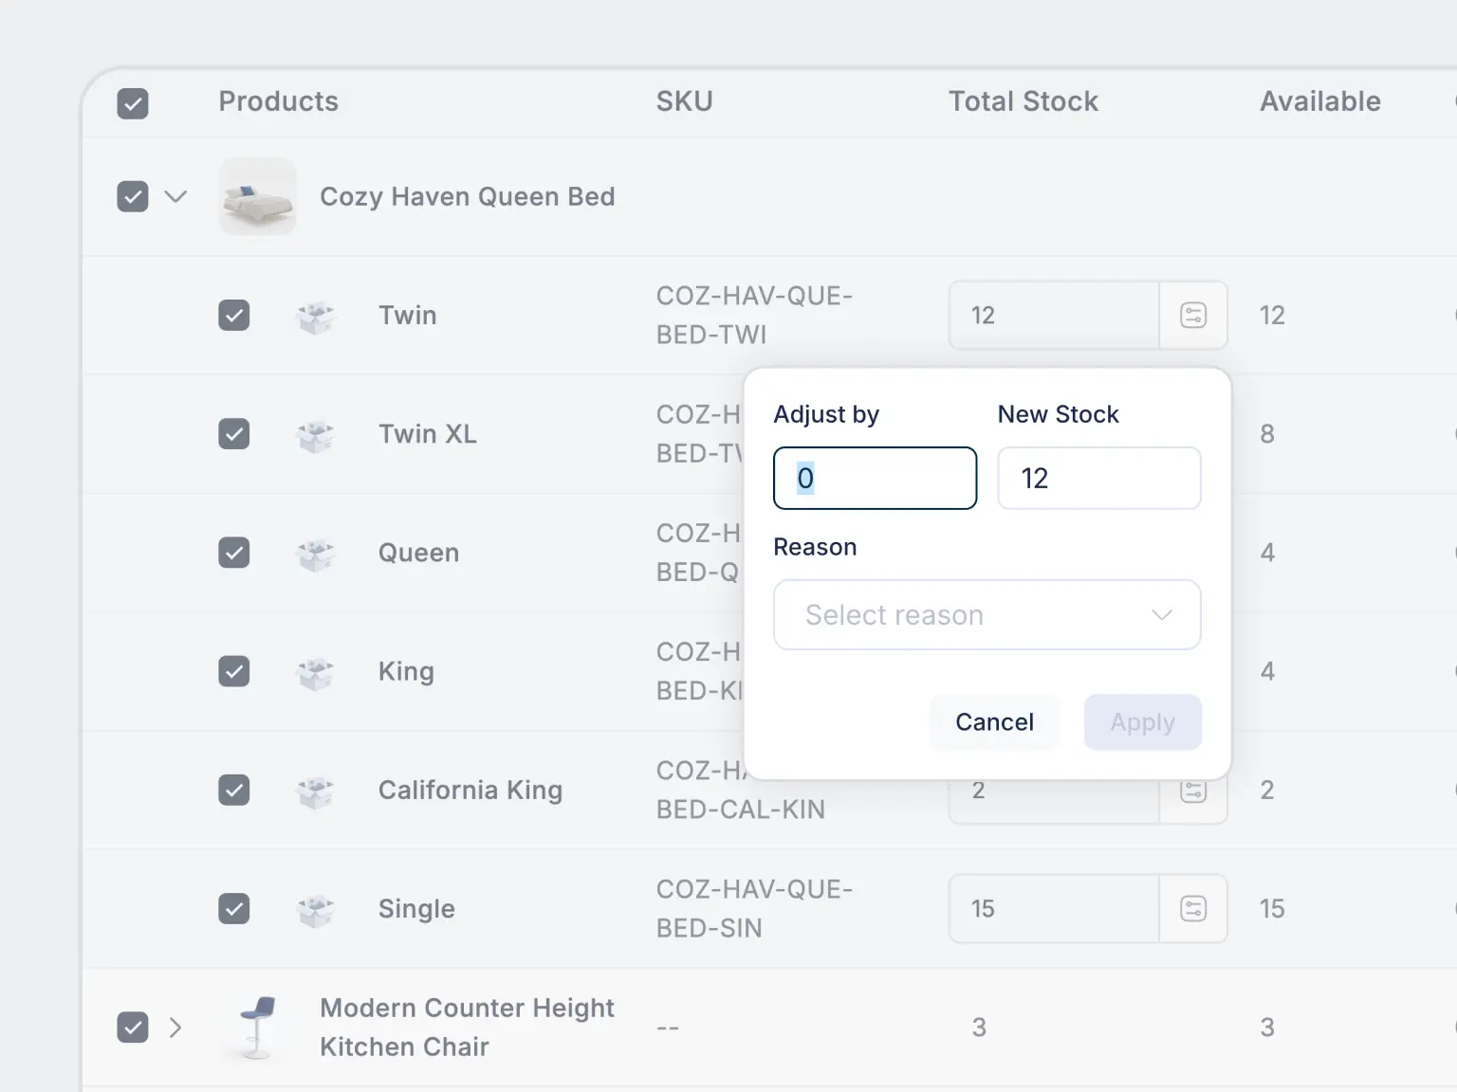Uncheck the Cozy Haven Queen Bed checkbox

click(x=133, y=196)
